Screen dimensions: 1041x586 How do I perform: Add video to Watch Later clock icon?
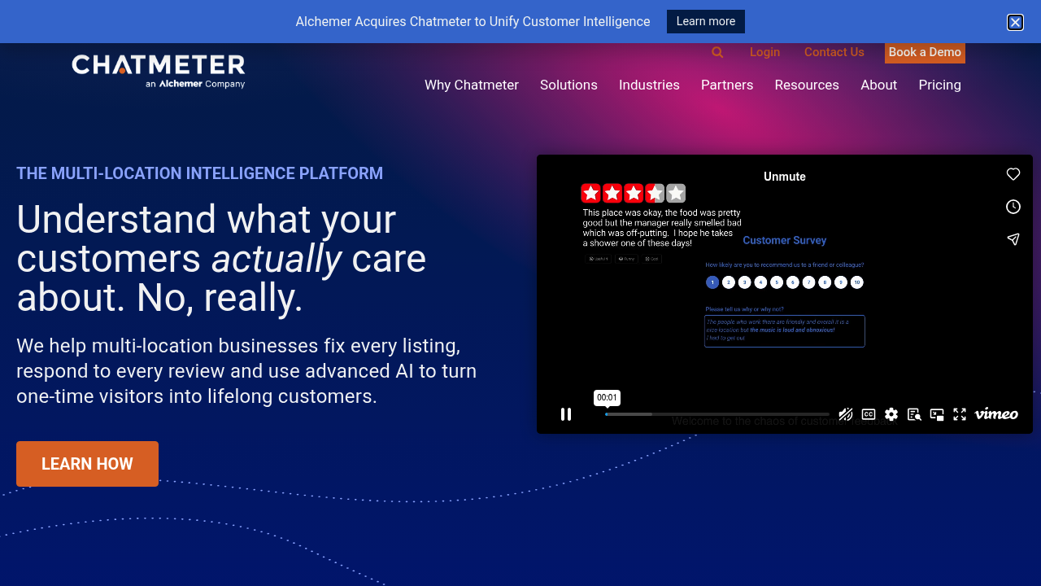[x=1013, y=207]
